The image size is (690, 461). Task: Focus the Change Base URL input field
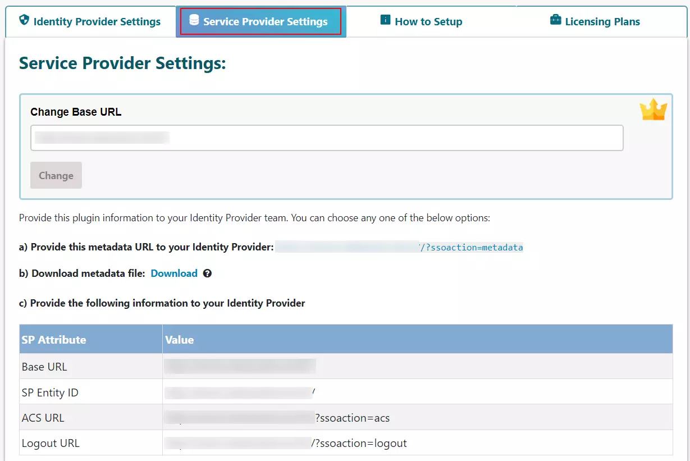click(x=327, y=138)
